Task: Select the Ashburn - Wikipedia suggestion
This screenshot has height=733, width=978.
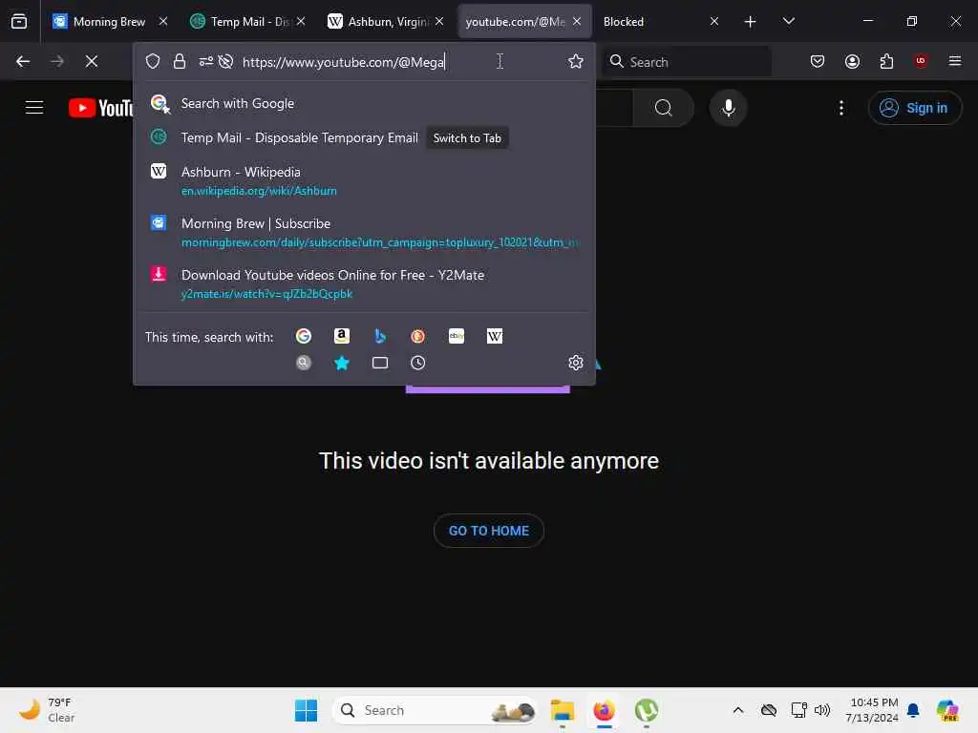Action: point(364,180)
